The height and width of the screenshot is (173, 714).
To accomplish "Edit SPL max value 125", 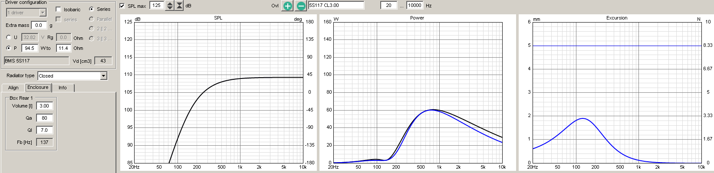I will (157, 6).
